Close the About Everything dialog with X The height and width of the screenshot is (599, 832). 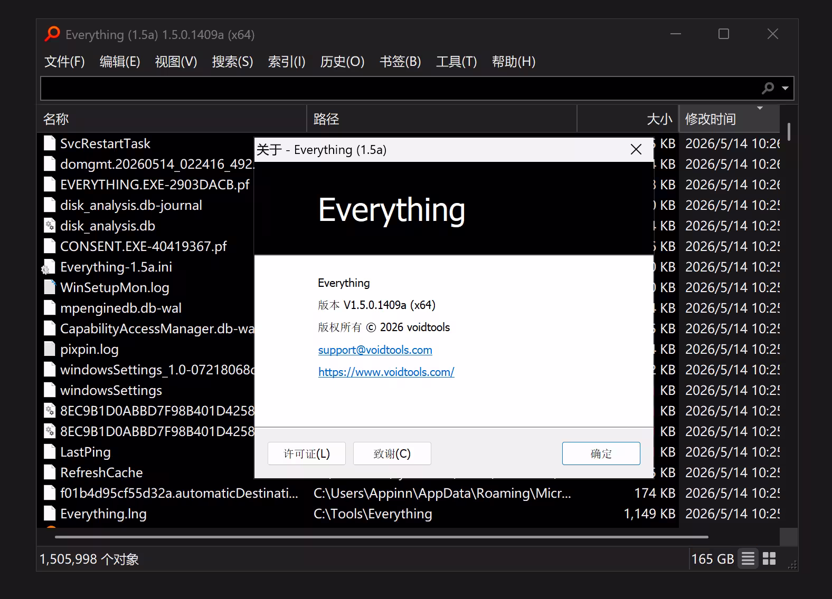pyautogui.click(x=636, y=150)
